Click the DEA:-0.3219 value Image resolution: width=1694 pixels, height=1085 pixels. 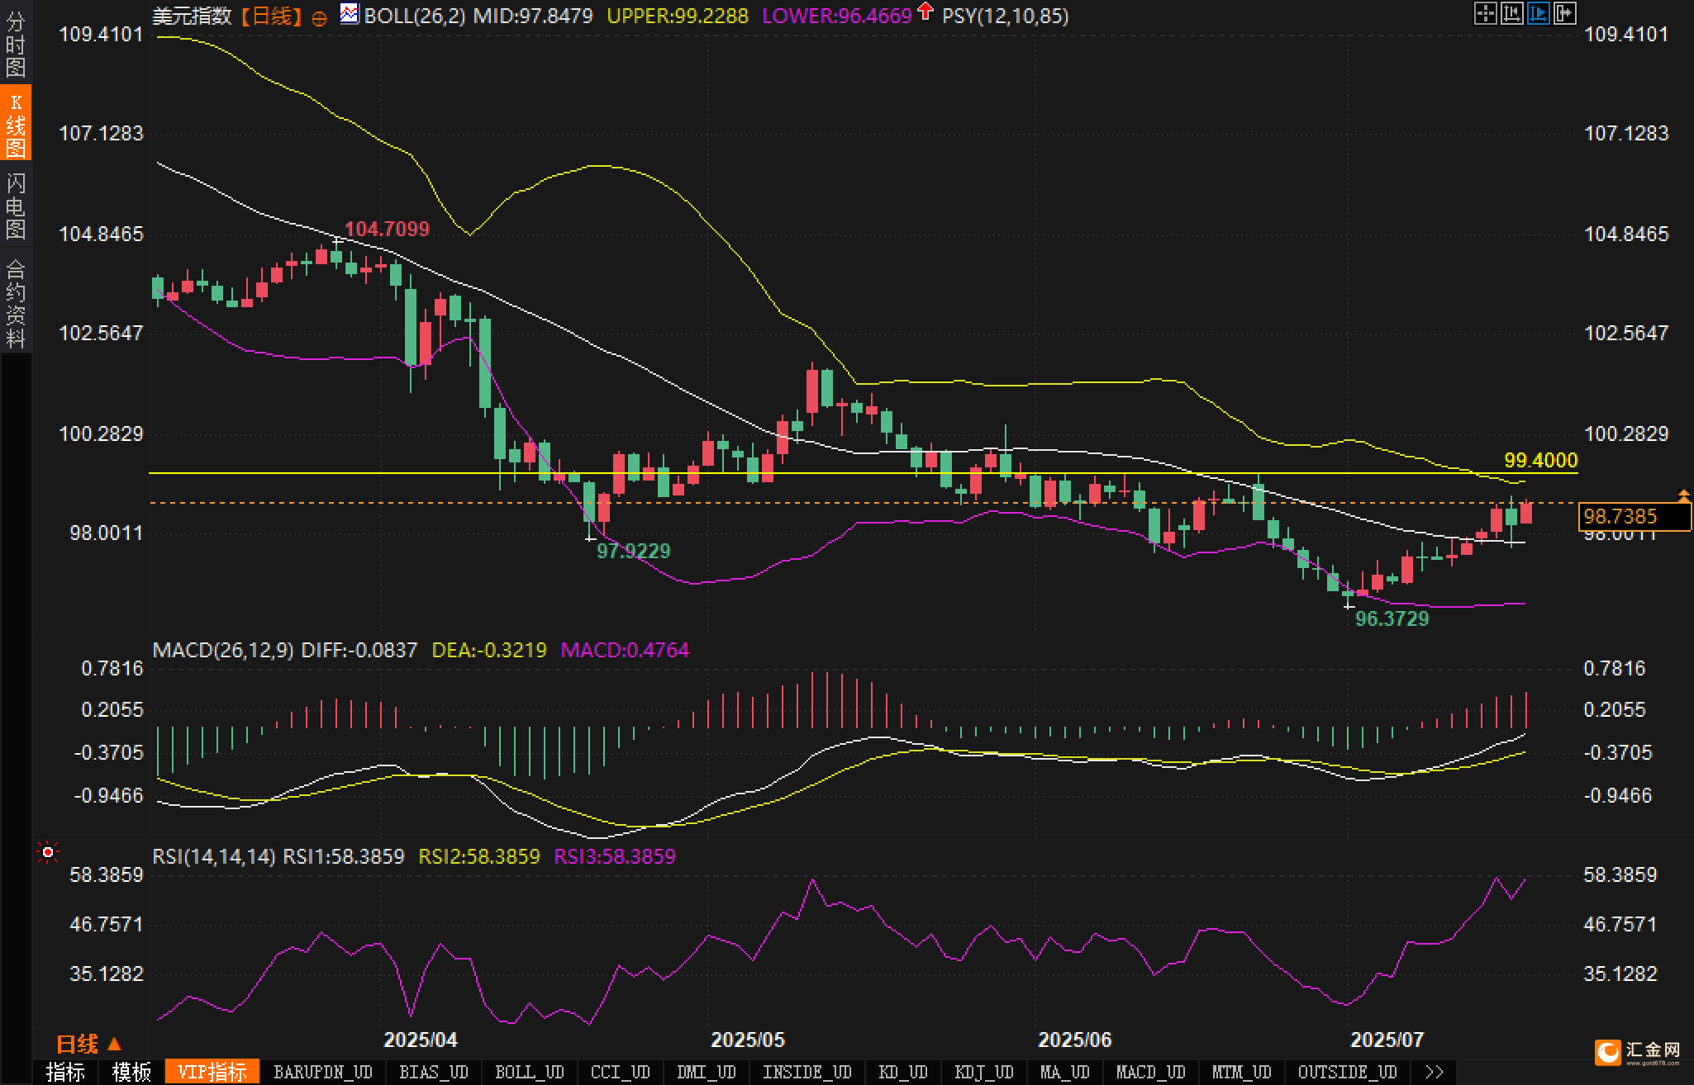tap(489, 650)
